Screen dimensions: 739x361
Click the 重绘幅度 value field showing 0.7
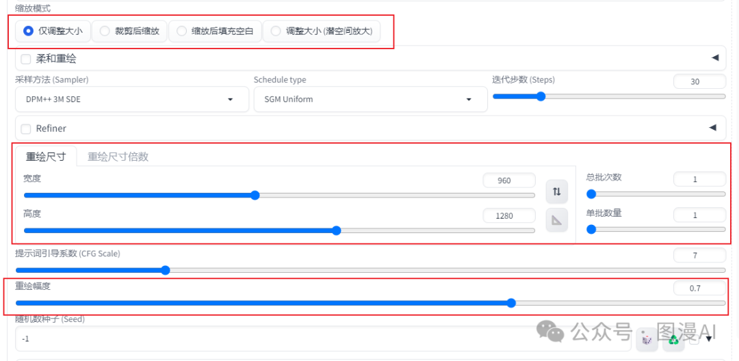(x=700, y=288)
